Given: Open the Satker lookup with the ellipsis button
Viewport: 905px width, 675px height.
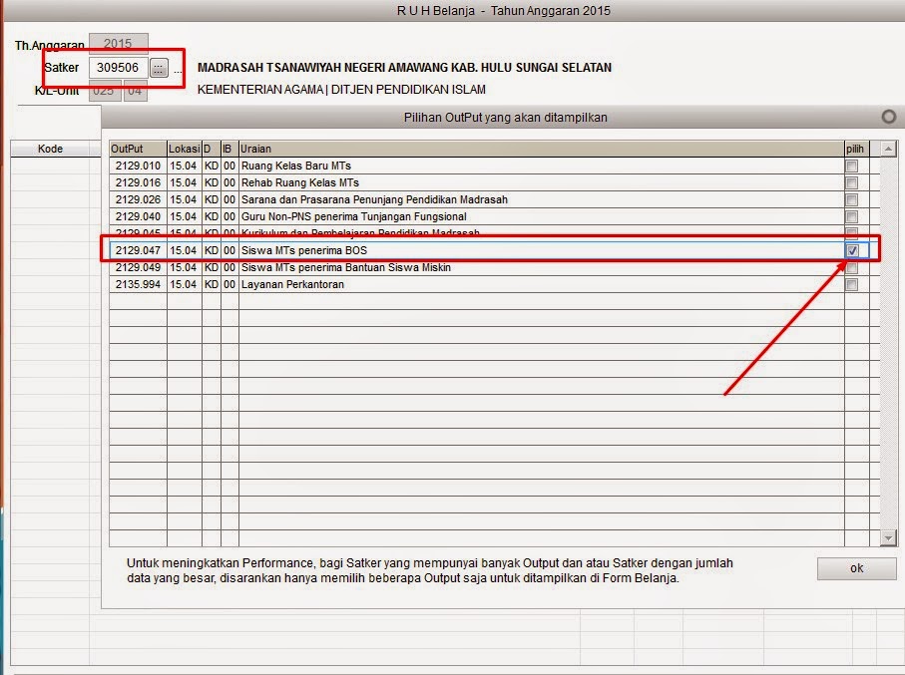Looking at the screenshot, I should coord(160,68).
